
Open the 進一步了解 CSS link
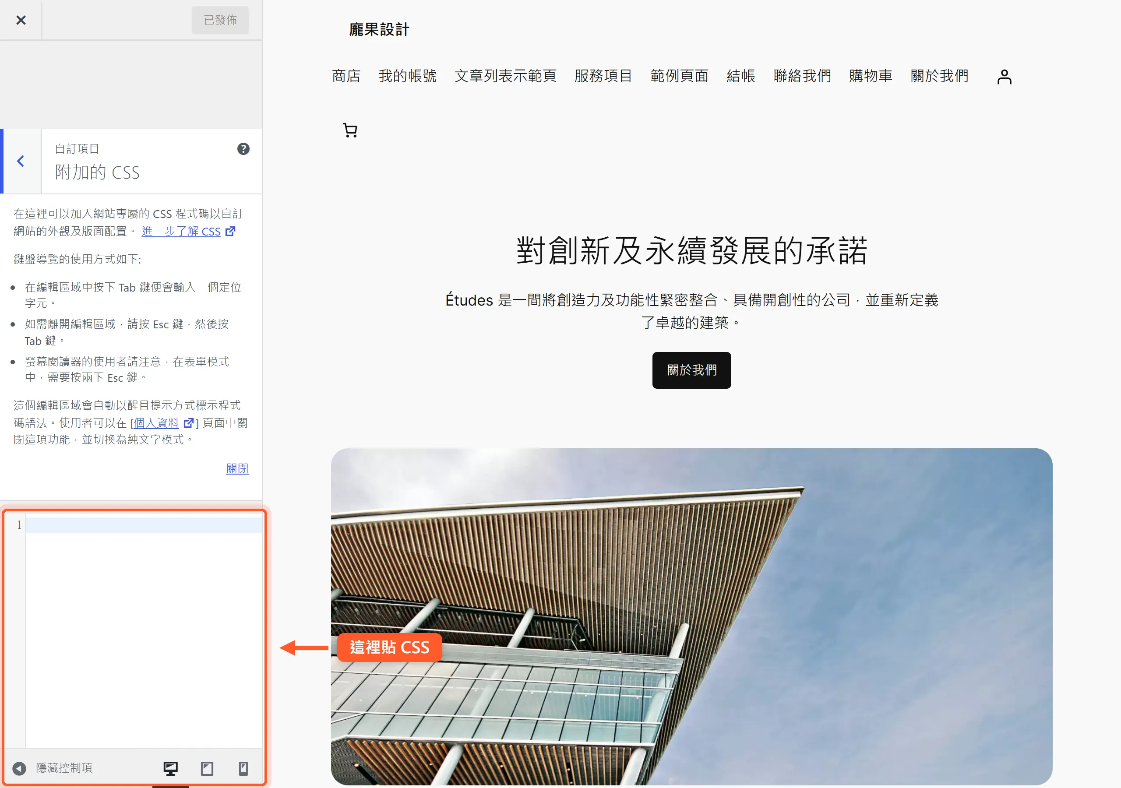pyautogui.click(x=188, y=231)
